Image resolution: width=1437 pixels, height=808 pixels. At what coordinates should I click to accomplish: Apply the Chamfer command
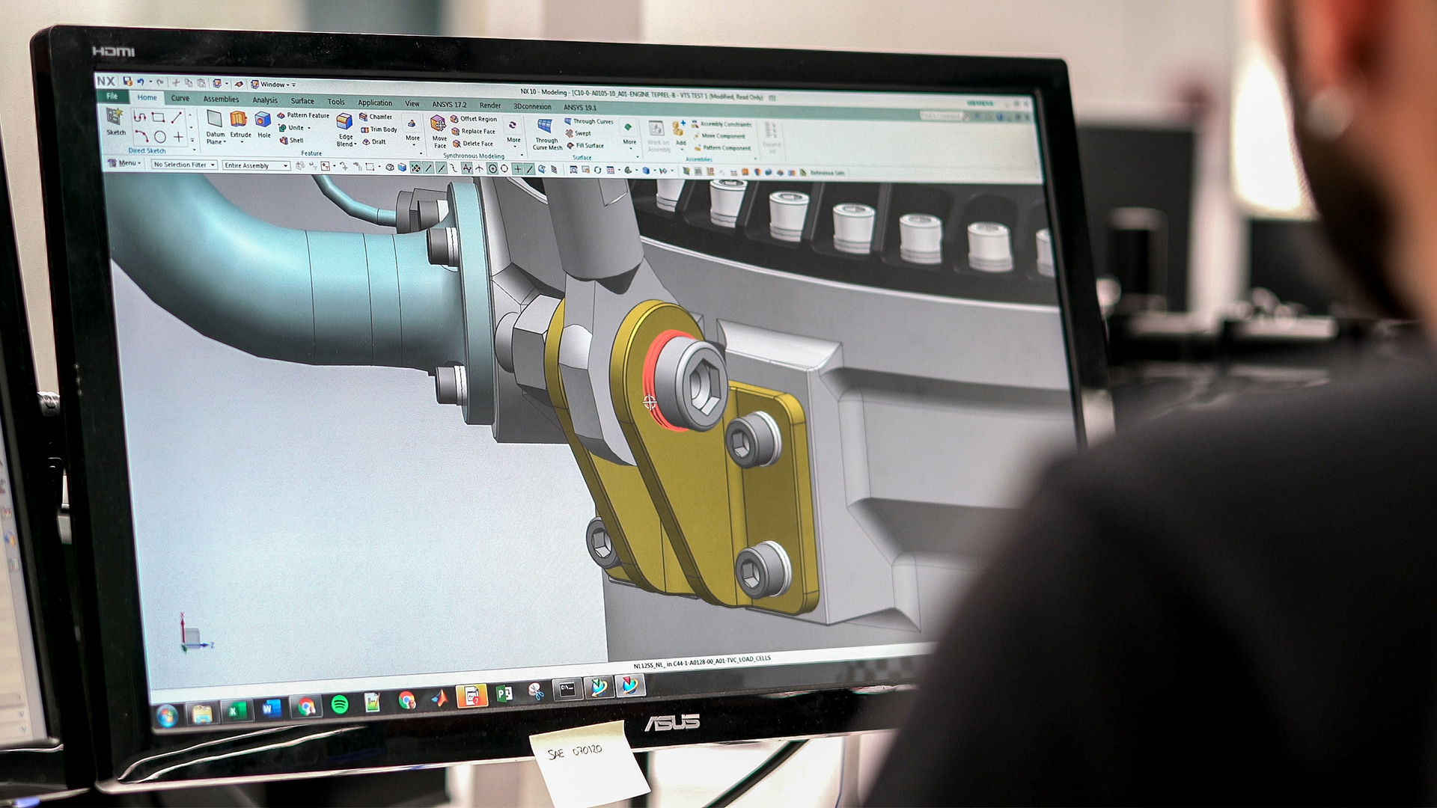pos(376,117)
